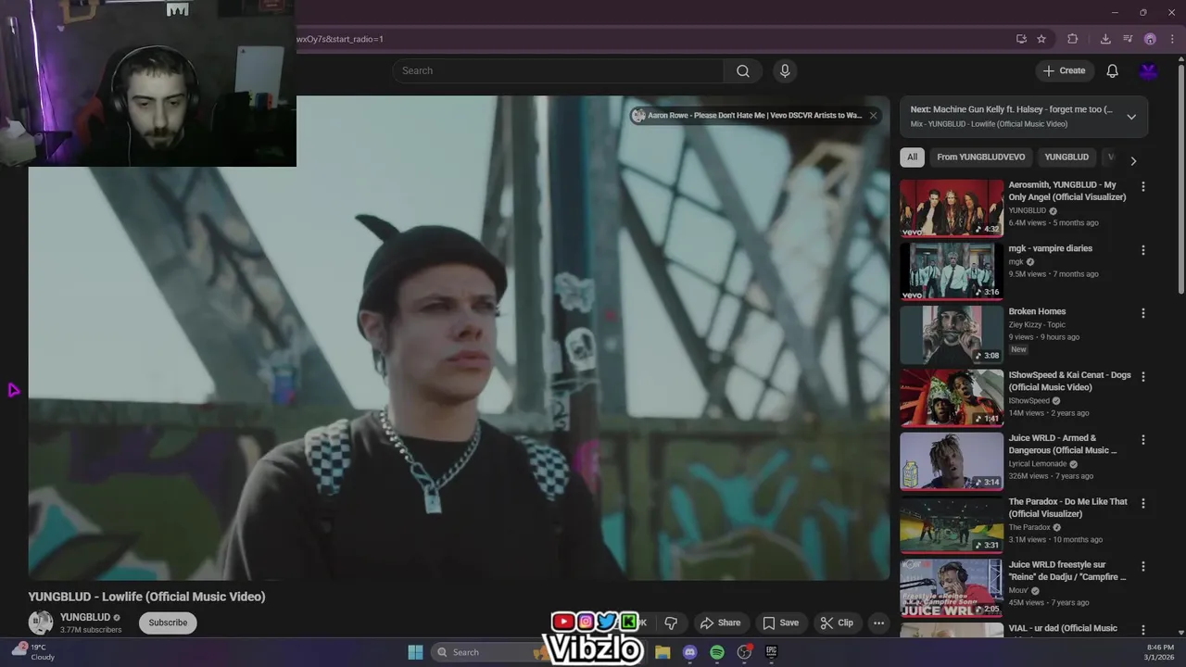Open Epic Games Launcher from the taskbar

771,652
